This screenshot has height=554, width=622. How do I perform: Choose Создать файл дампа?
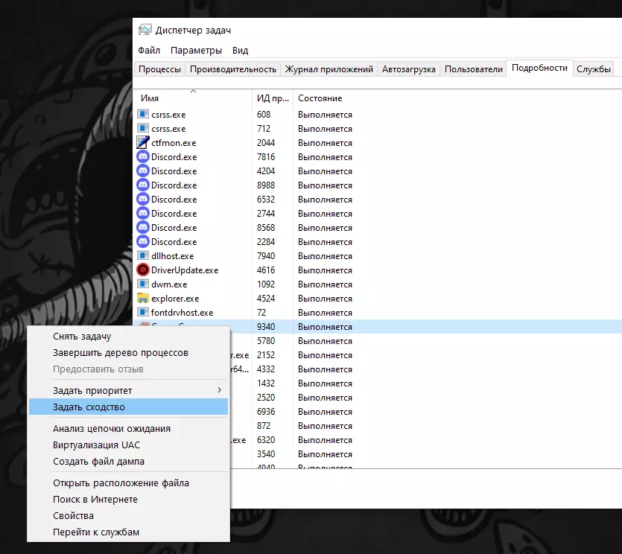point(129,461)
